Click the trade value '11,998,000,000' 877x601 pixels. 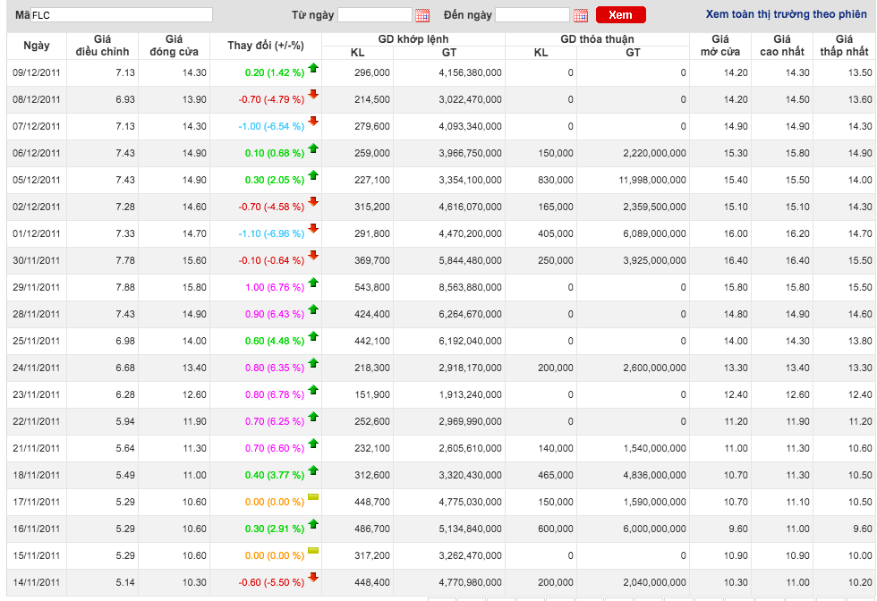pyautogui.click(x=652, y=180)
